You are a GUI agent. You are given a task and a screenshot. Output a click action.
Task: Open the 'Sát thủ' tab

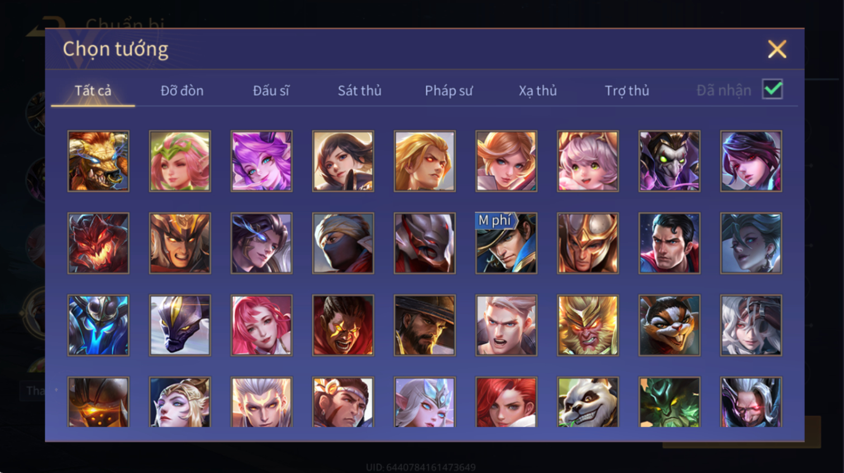[360, 90]
